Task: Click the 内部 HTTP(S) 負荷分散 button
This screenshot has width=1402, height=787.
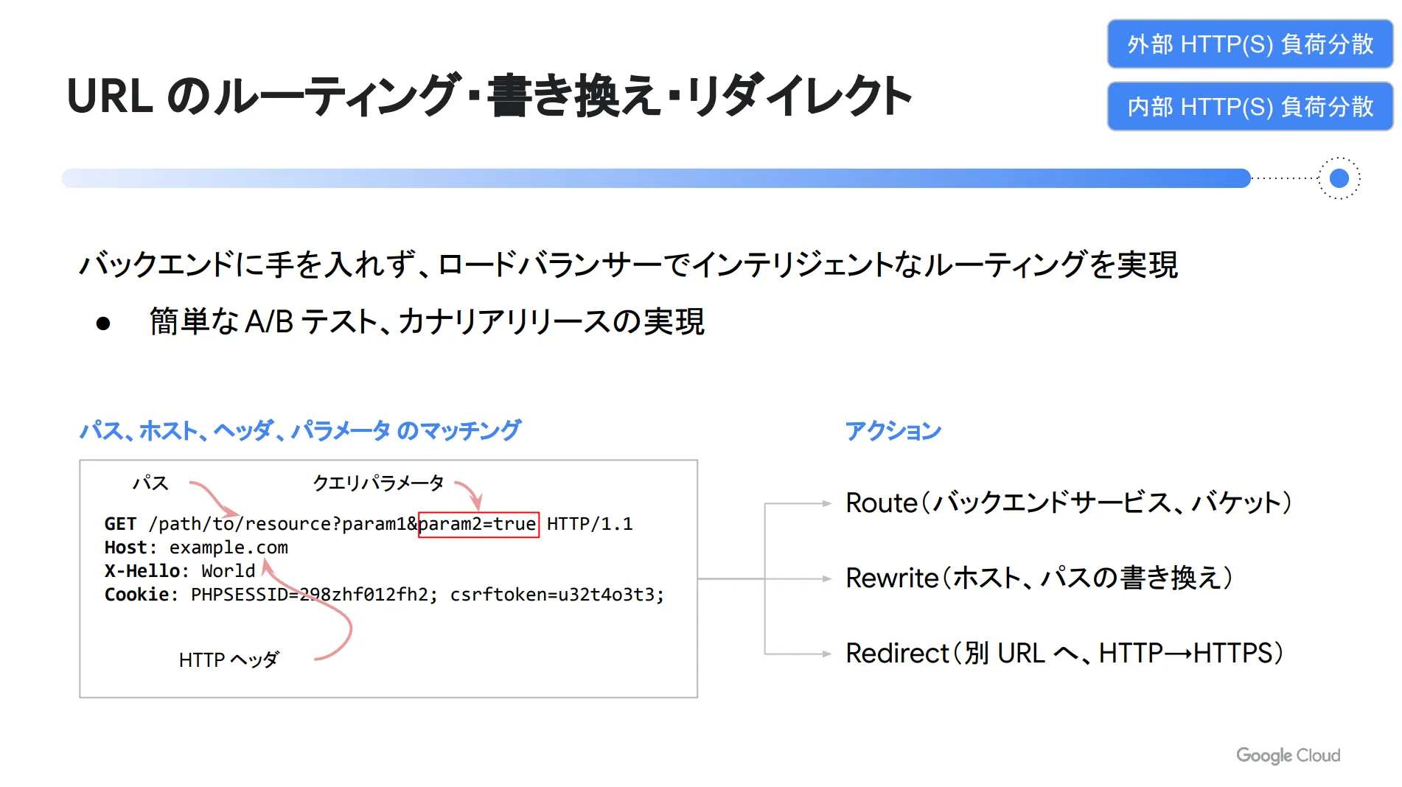Action: click(x=1249, y=107)
